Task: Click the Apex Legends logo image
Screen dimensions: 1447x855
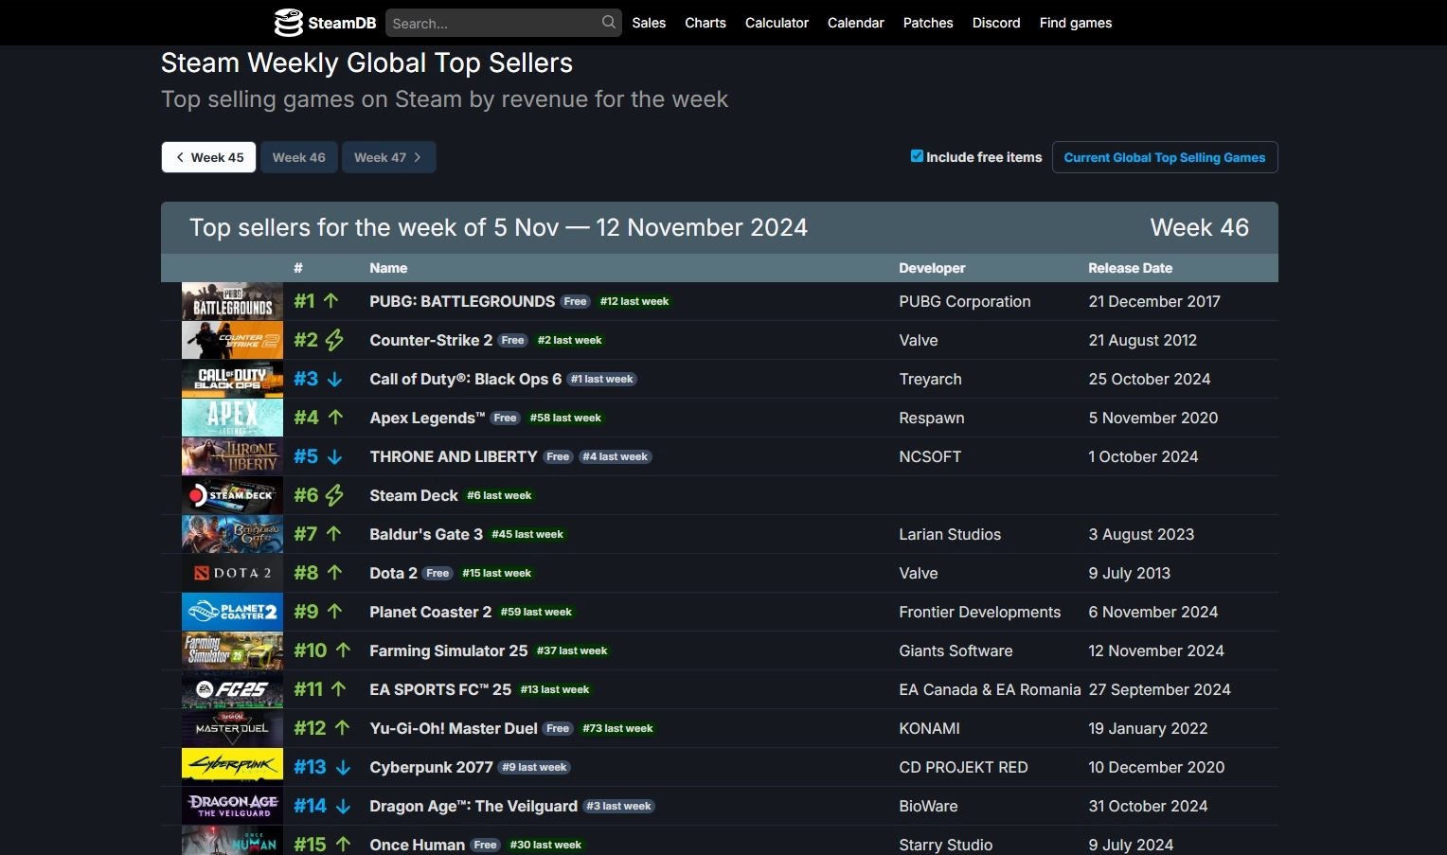Action: (232, 418)
